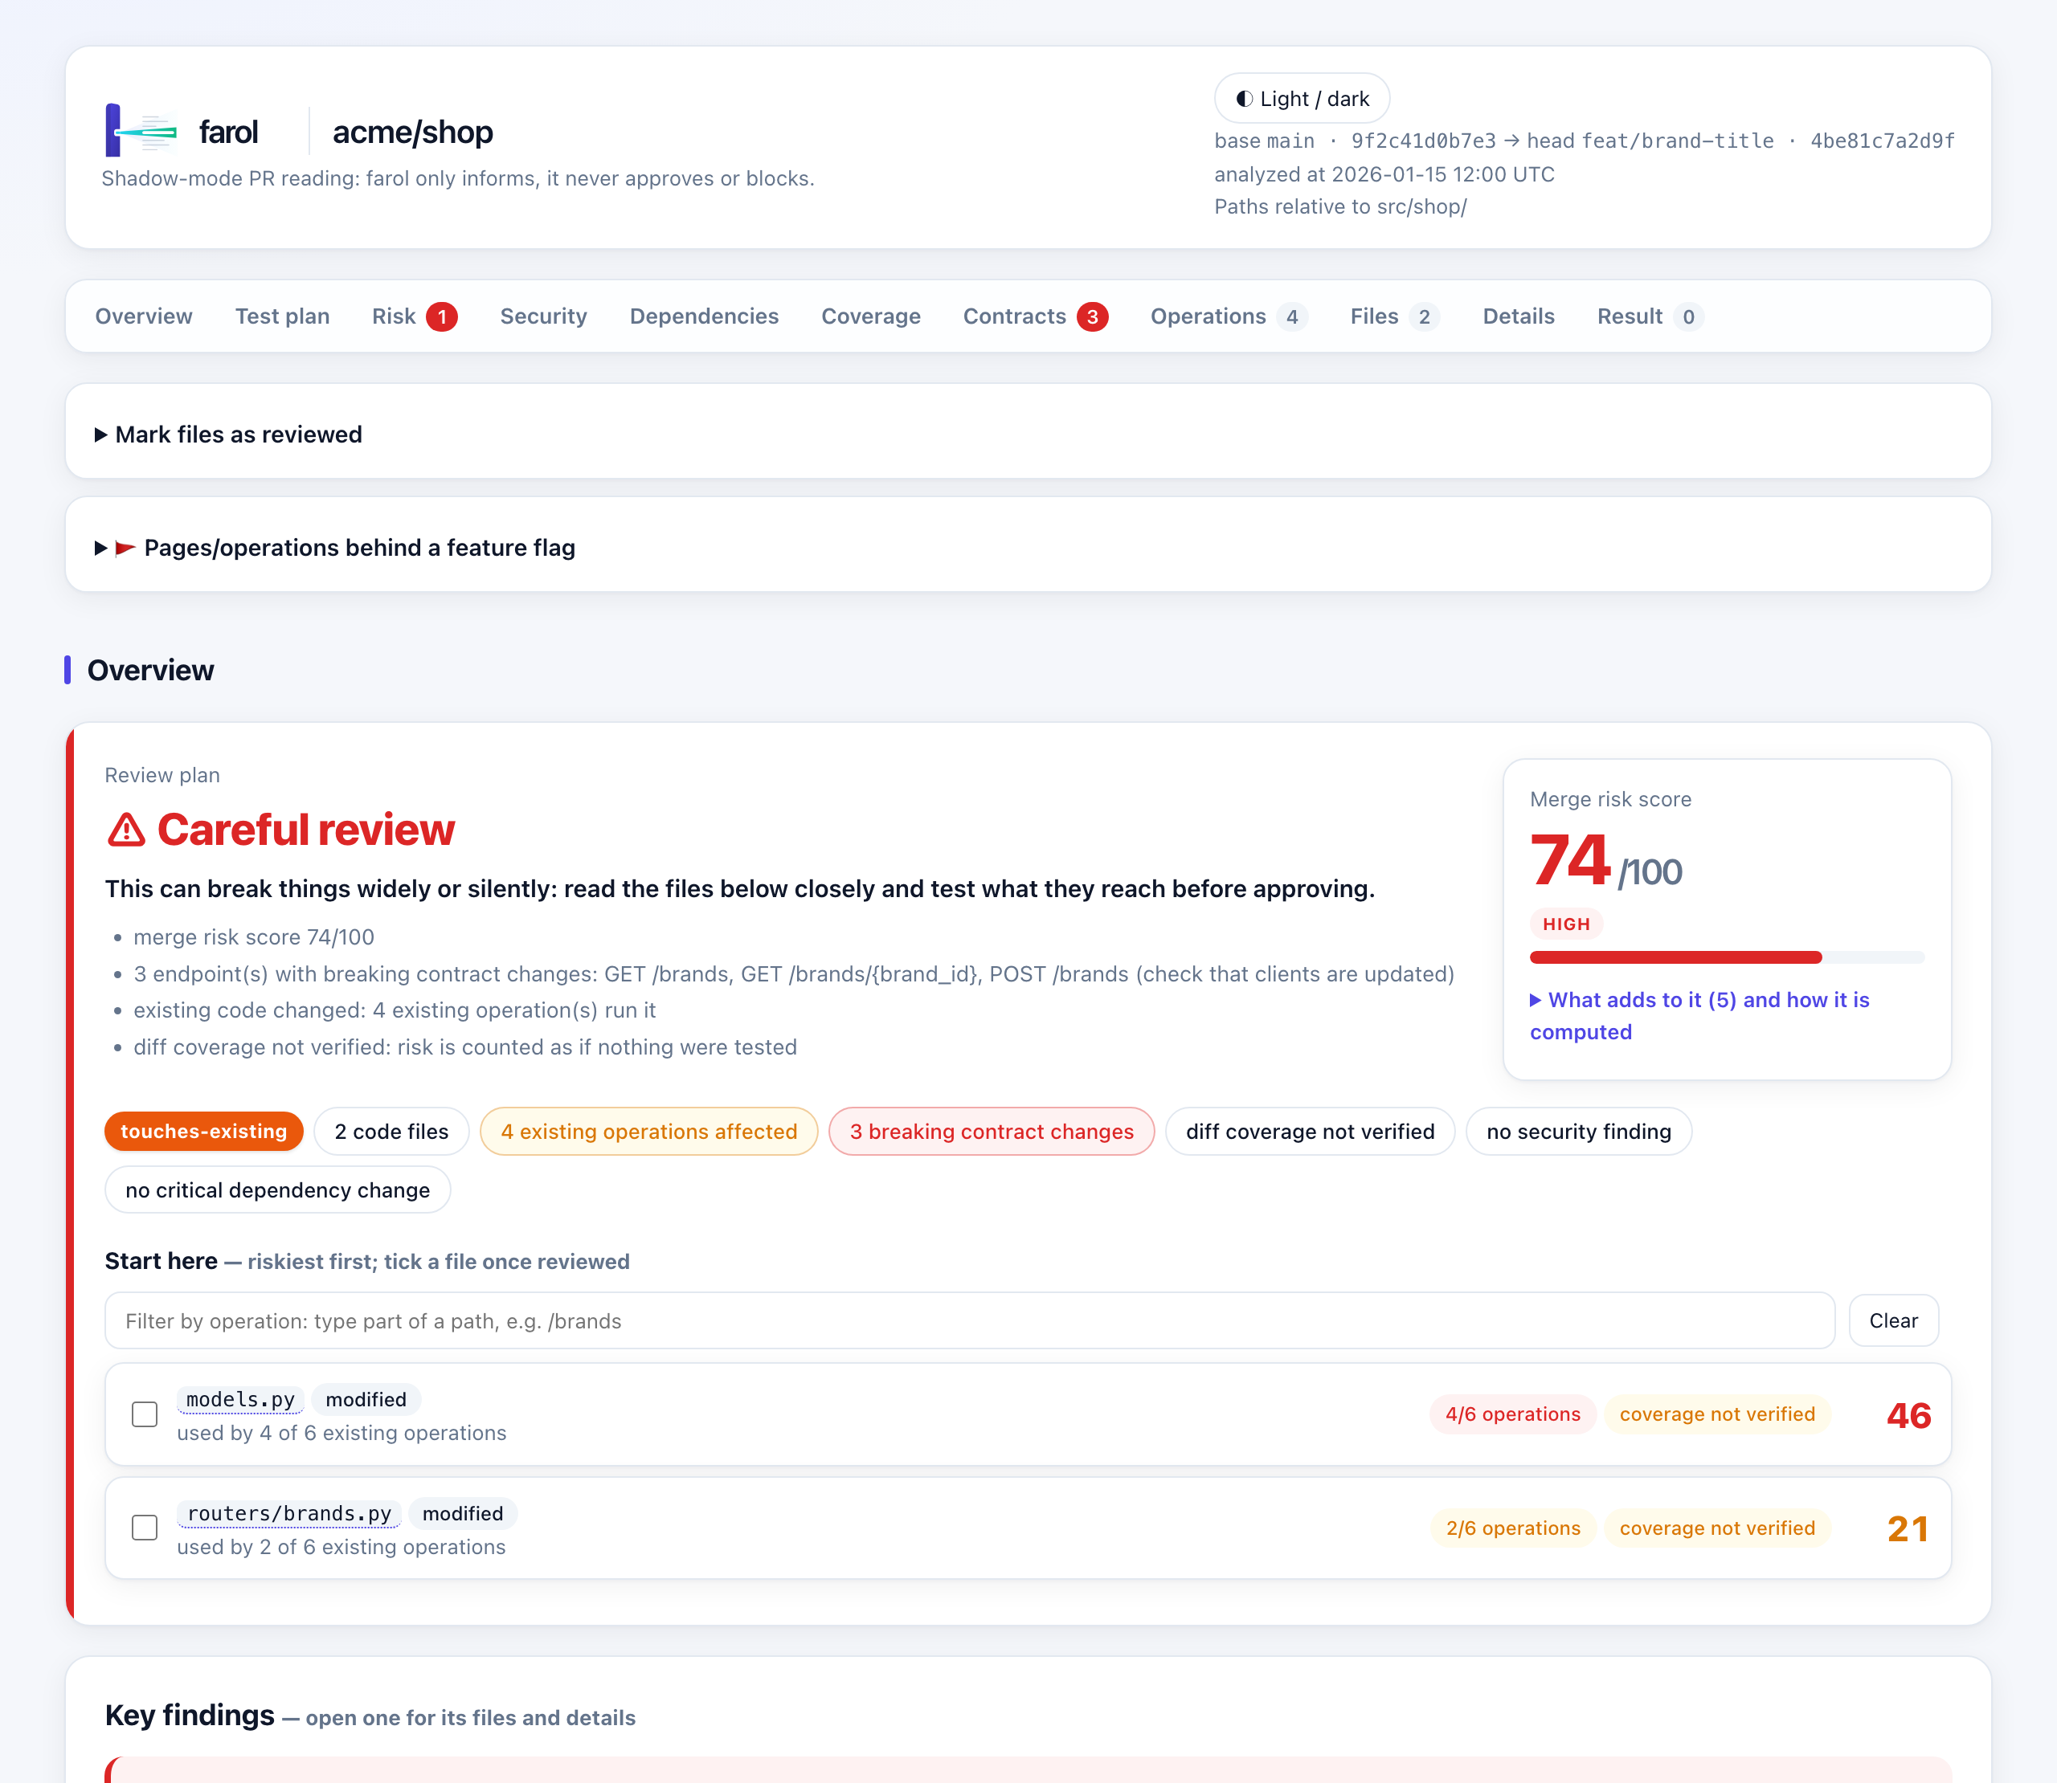Viewport: 2057px width, 1783px height.
Task: Click the no security finding pill
Action: (1578, 1132)
